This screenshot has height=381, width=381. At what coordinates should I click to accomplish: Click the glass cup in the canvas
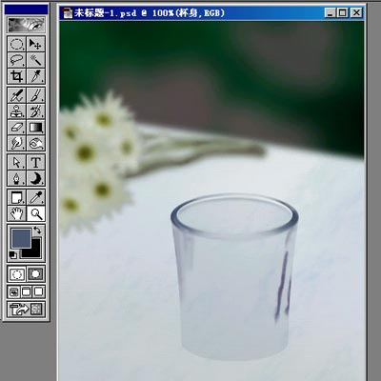point(234,276)
